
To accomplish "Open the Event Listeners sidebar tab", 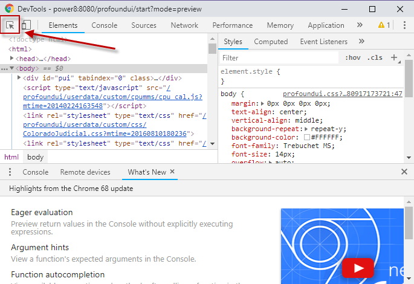I will tap(324, 42).
